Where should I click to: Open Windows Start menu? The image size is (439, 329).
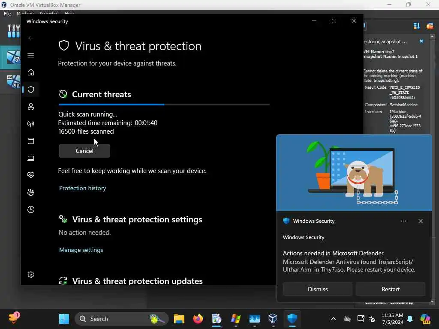64,319
